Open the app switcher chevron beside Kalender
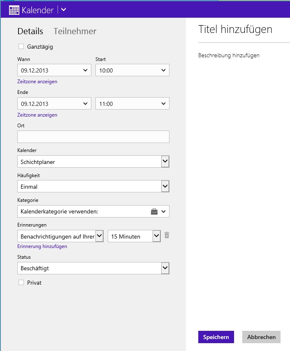Image resolution: width=290 pixels, height=351 pixels. (63, 9)
